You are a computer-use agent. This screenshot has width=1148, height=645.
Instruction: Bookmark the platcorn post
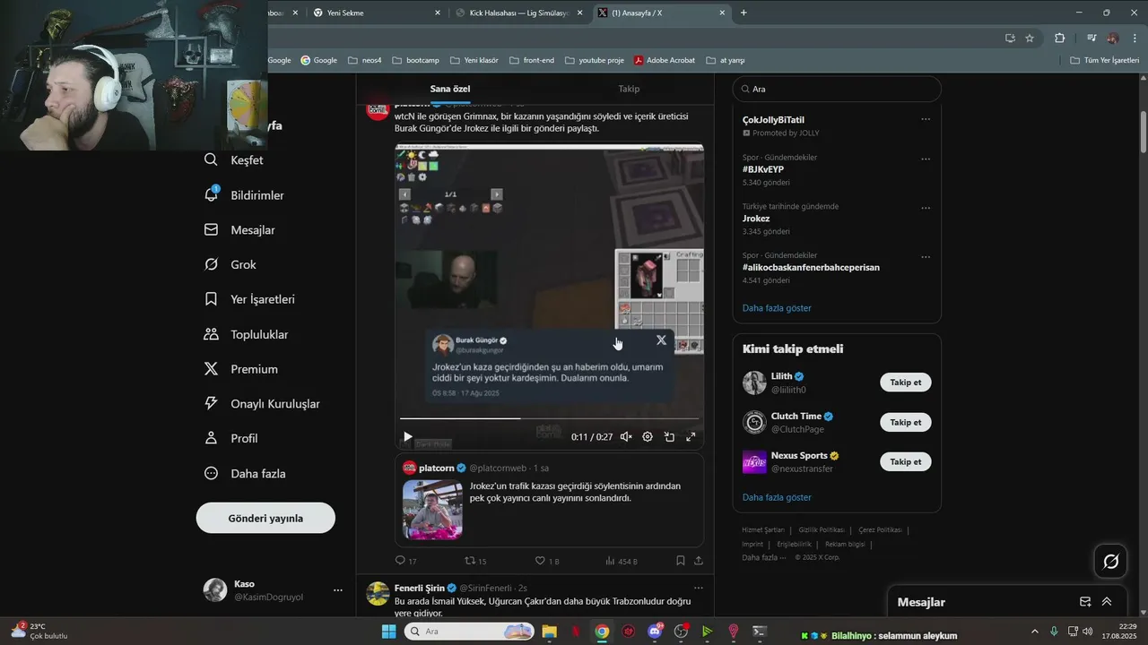(x=680, y=561)
